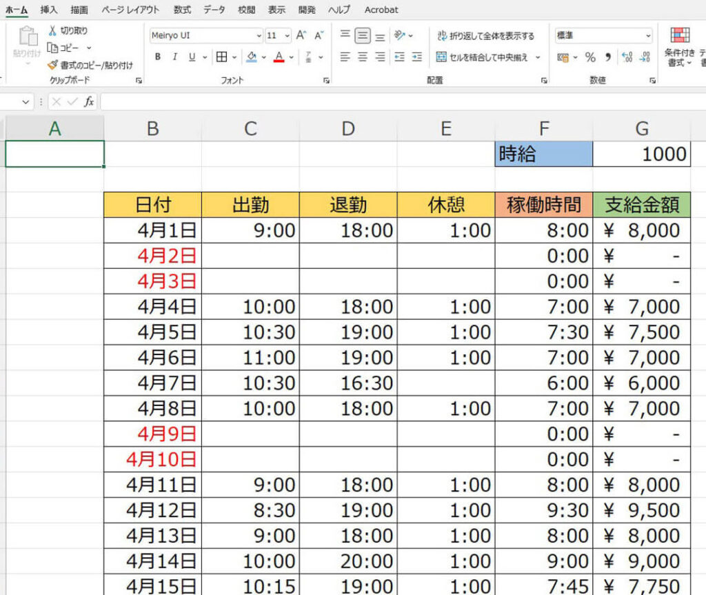Click the increase font size icon
Image resolution: width=706 pixels, height=595 pixels.
point(301,35)
